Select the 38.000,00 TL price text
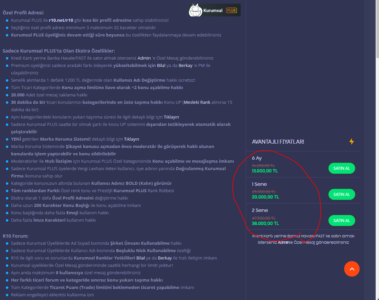379x300 pixels. (x=266, y=223)
